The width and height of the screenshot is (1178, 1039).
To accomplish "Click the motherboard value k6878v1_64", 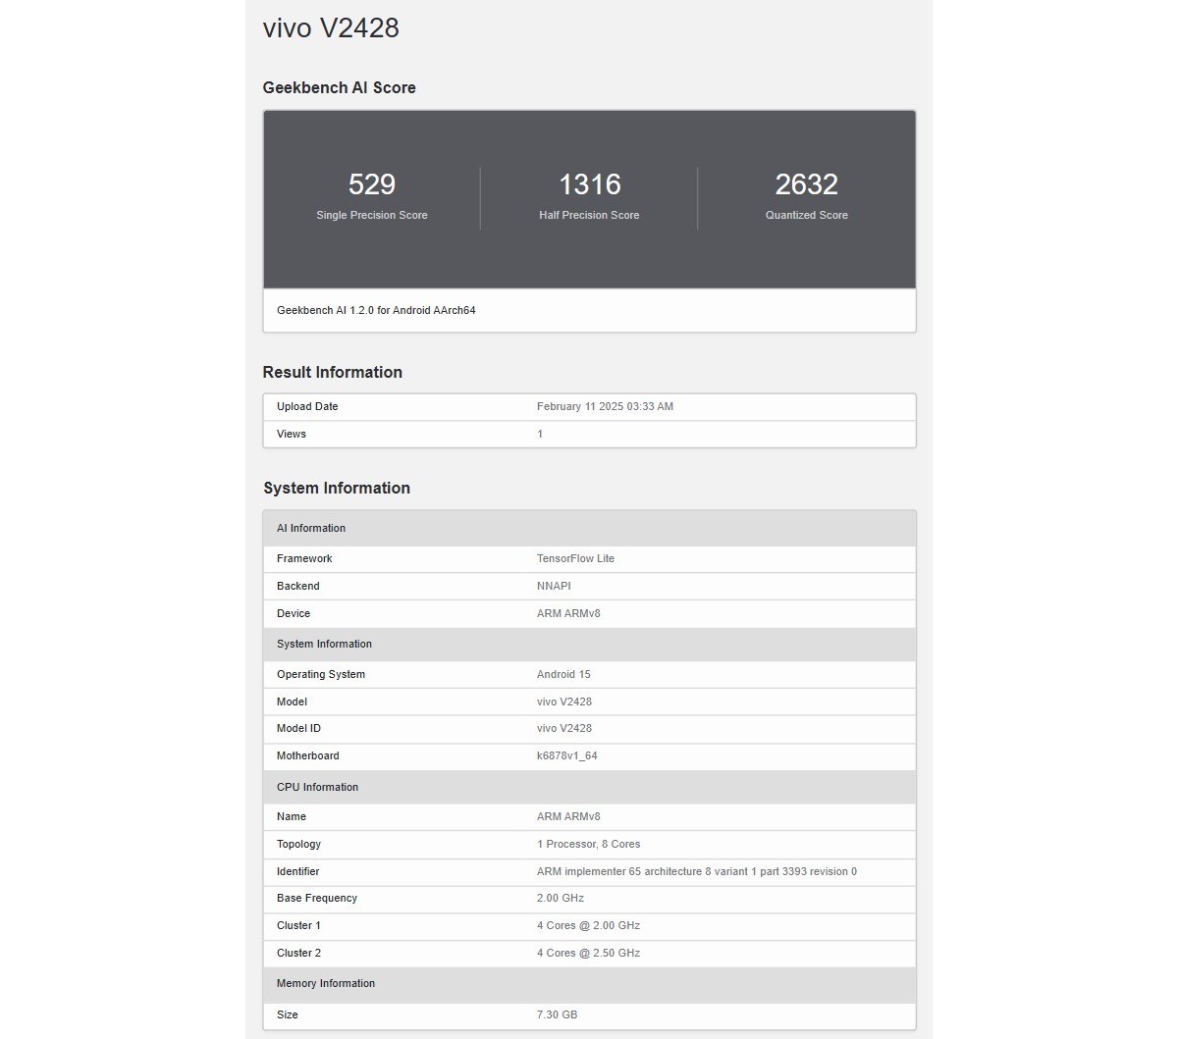I will coord(566,755).
